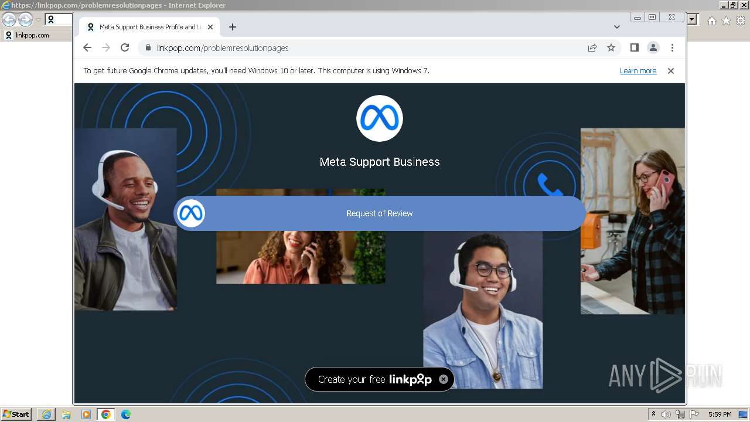This screenshot has height=422, width=750.
Task: Open Windows Media Player in taskbar
Action: 86,414
